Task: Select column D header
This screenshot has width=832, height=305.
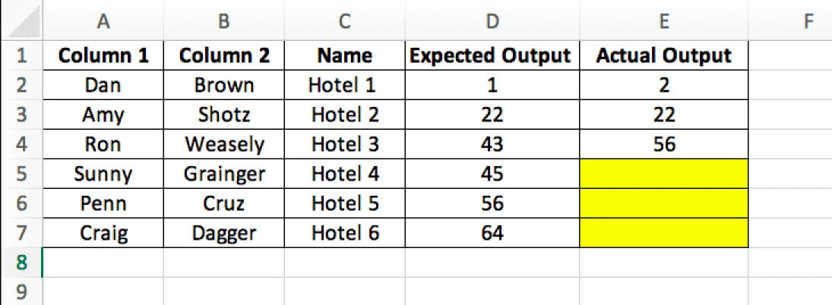Action: click(x=492, y=23)
